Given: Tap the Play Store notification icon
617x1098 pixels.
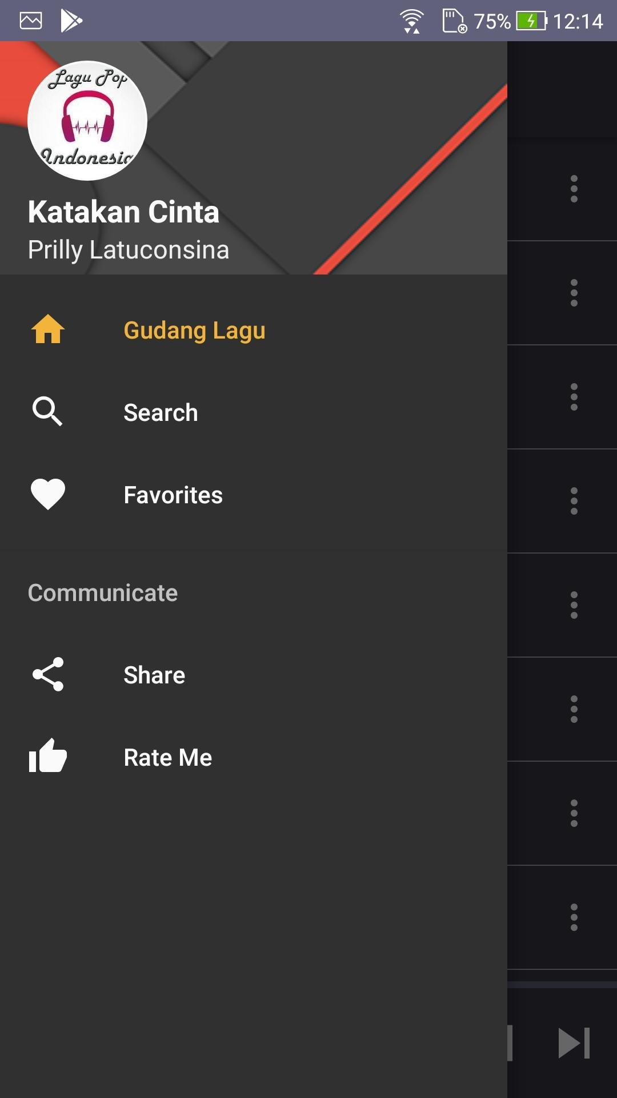Looking at the screenshot, I should coord(71,21).
